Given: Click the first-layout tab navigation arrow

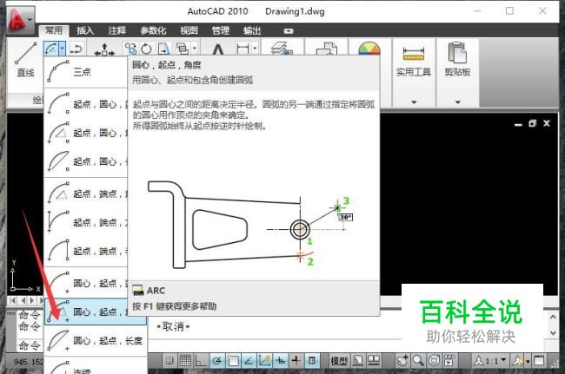Looking at the screenshot, I should (13, 300).
